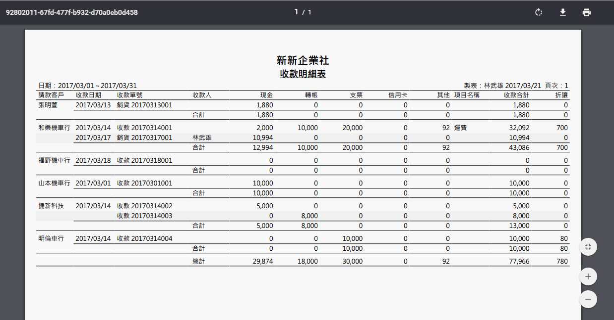Click the 製表：林武雄 header text
Screen dimensions: 614x320
tap(484, 86)
